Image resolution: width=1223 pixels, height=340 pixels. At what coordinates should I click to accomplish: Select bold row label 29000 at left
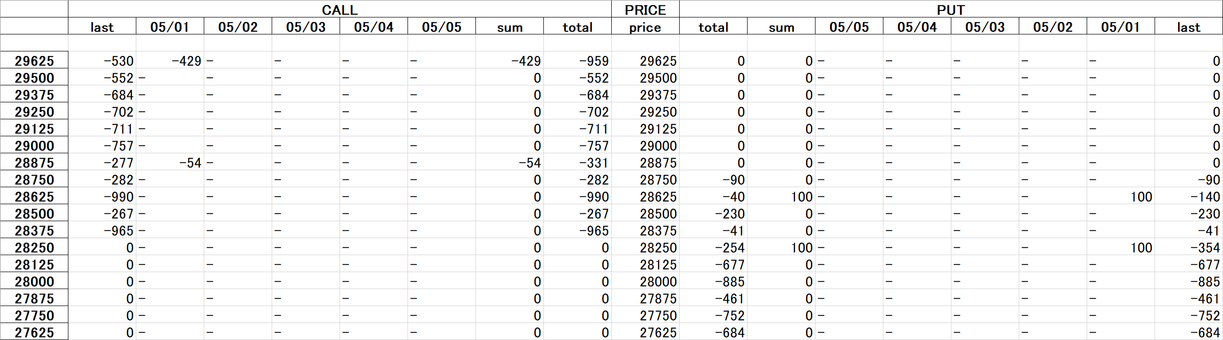click(34, 145)
